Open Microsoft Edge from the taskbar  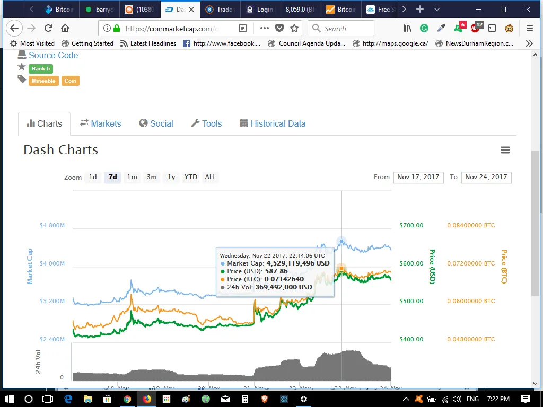point(68,399)
